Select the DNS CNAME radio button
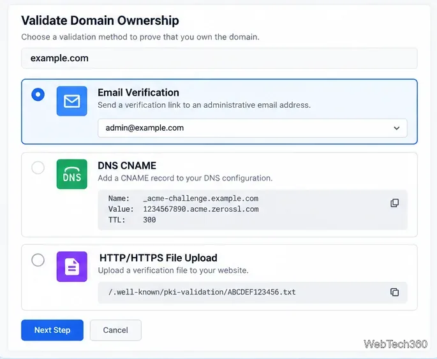Image resolution: width=437 pixels, height=359 pixels. [38, 168]
